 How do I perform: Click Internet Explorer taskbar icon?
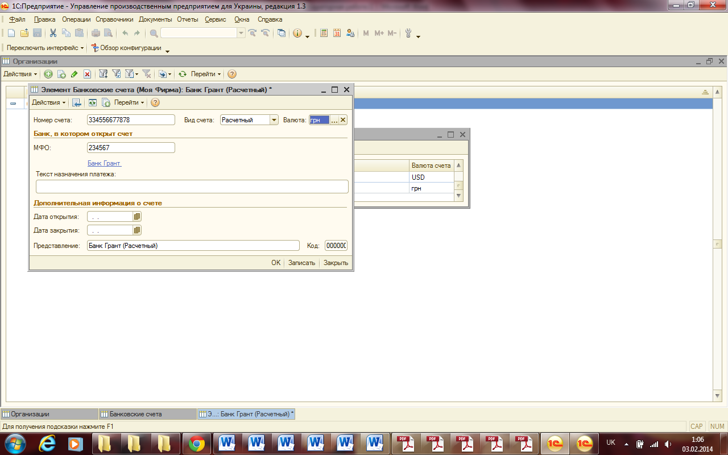pos(46,443)
